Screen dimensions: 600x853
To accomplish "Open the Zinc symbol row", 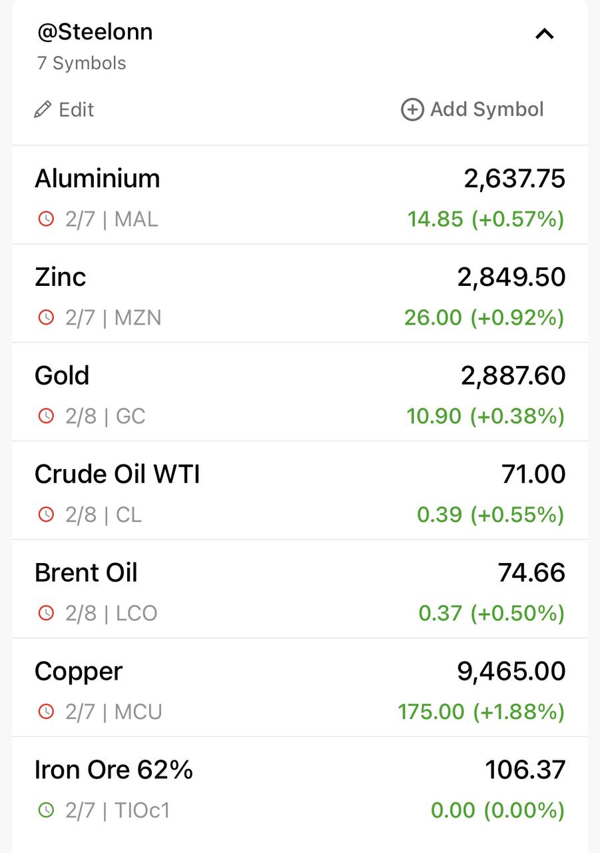I will 300,294.
